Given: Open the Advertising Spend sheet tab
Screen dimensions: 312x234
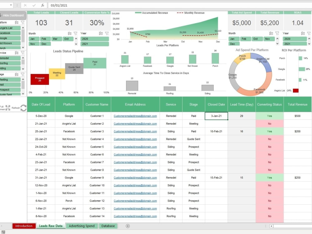Looking at the screenshot, I should point(81,226).
